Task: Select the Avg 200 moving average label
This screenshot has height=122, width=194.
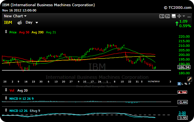Action: (37, 32)
